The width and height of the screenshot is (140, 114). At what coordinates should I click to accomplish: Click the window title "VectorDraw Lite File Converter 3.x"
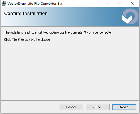(35, 4)
